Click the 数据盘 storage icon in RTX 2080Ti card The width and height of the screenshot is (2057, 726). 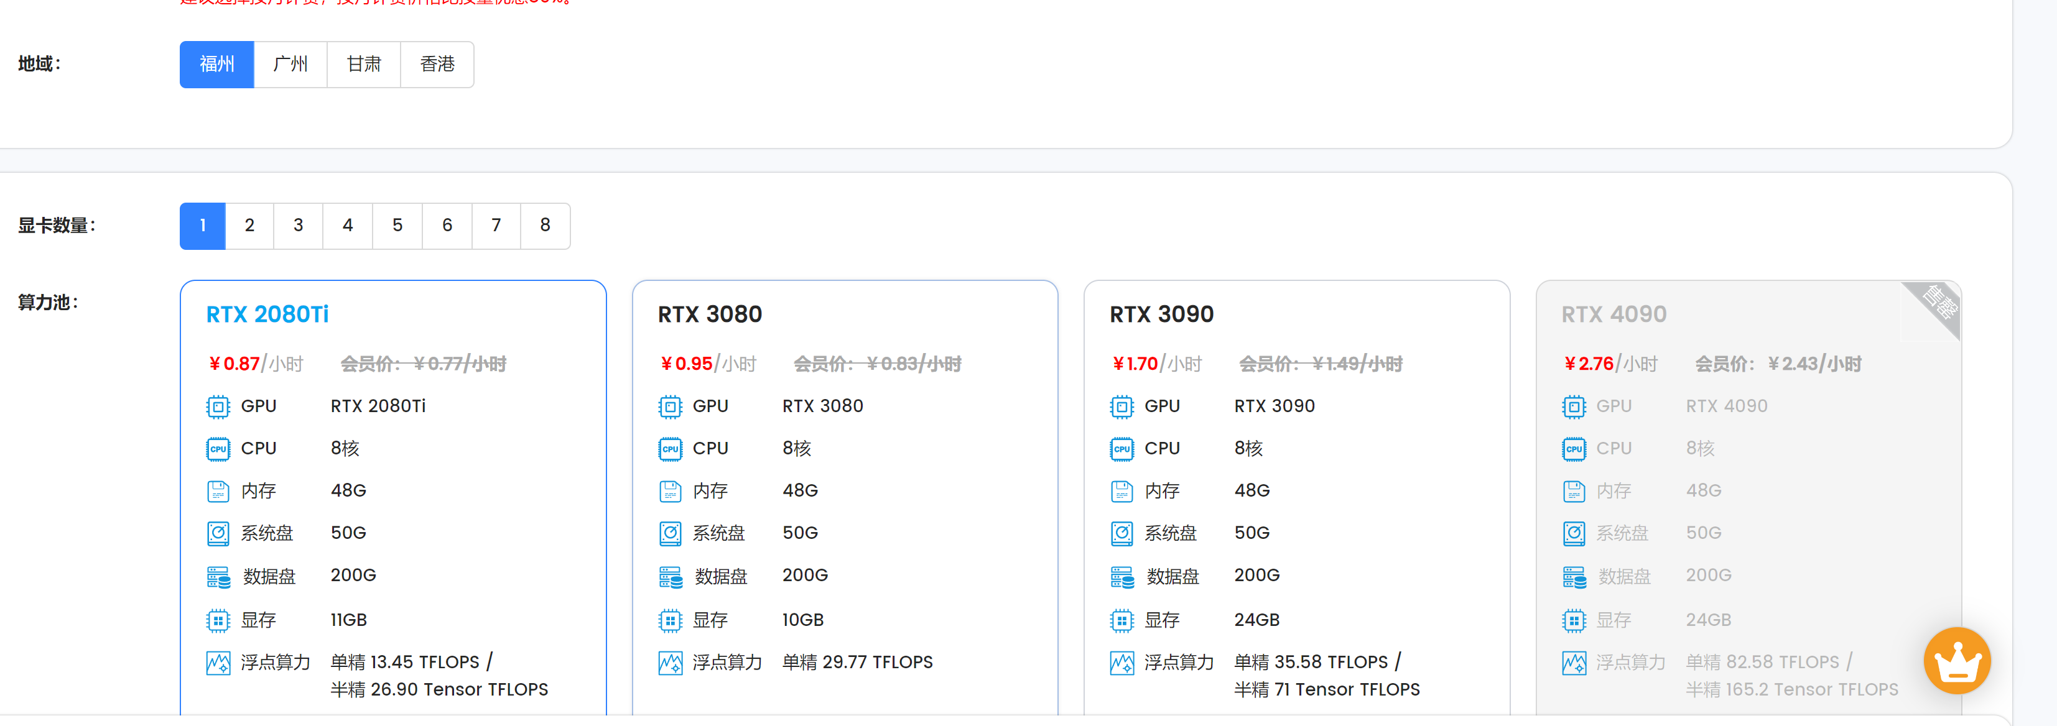pyautogui.click(x=219, y=577)
